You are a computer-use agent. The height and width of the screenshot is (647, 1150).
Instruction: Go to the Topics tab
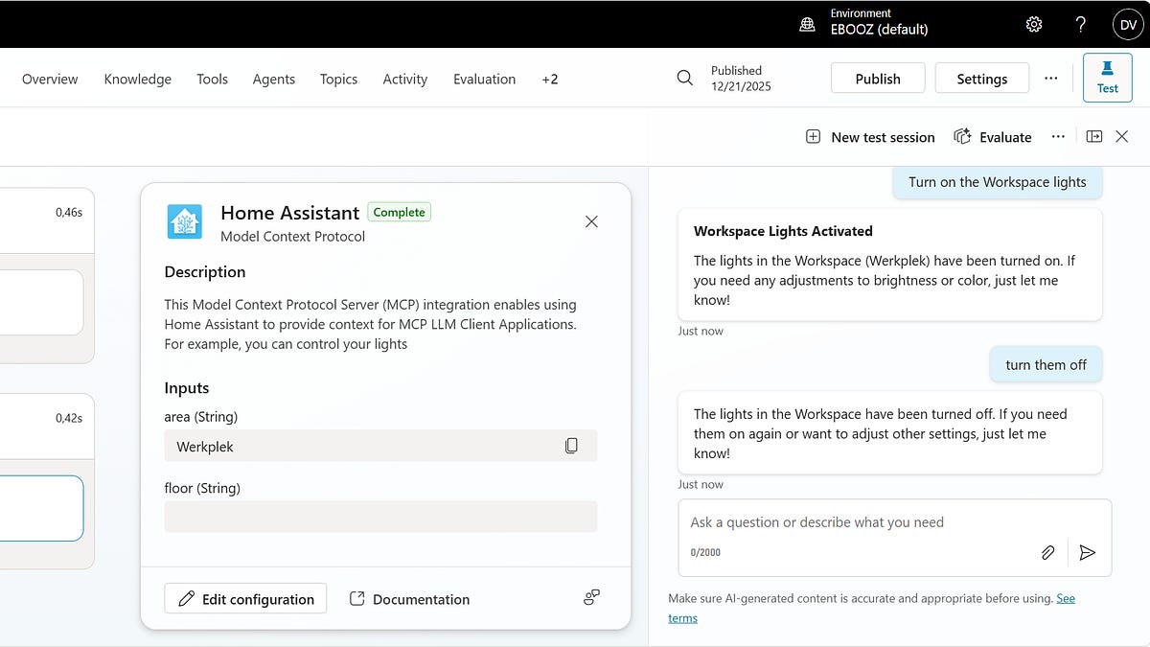(x=338, y=79)
